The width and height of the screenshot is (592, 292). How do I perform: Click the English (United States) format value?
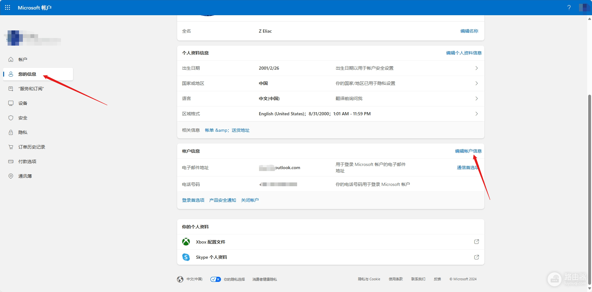pyautogui.click(x=315, y=114)
